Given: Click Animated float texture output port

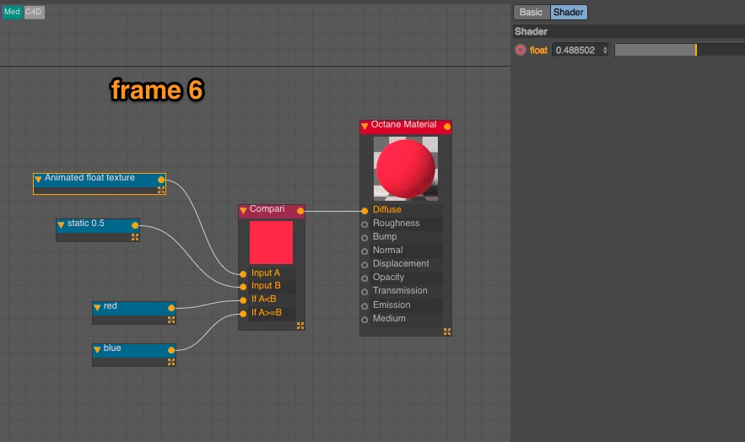Looking at the screenshot, I should [161, 180].
